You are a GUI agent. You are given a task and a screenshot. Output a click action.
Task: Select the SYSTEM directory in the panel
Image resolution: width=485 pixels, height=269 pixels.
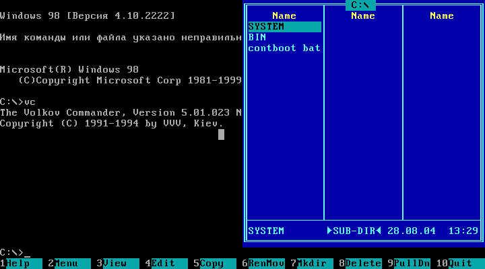284,27
